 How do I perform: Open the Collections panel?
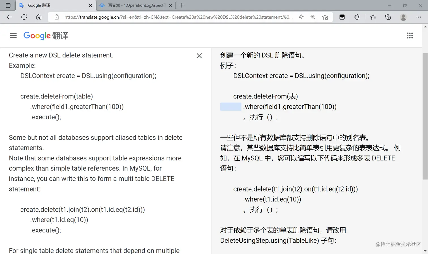388,17
